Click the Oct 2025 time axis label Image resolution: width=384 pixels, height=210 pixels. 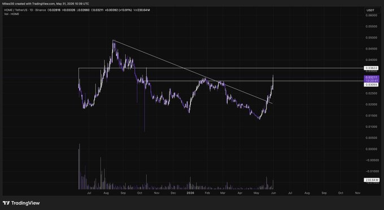139,193
